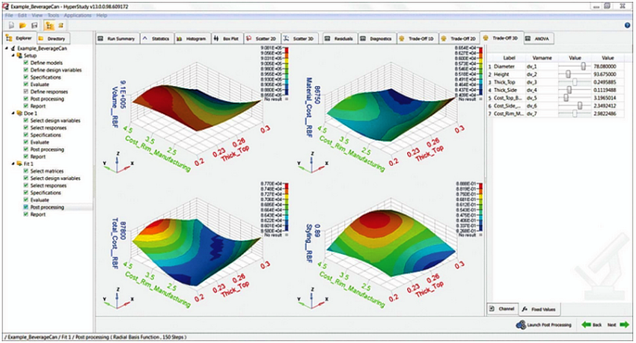Click the green Next arrow icon
The width and height of the screenshot is (636, 343).
tap(626, 325)
